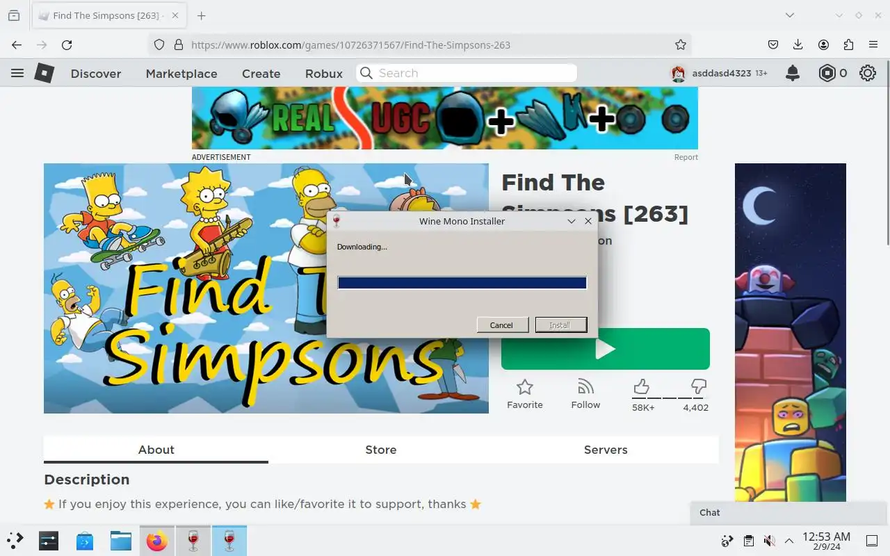Give the game a thumbs down
890x556 pixels.
tap(699, 386)
